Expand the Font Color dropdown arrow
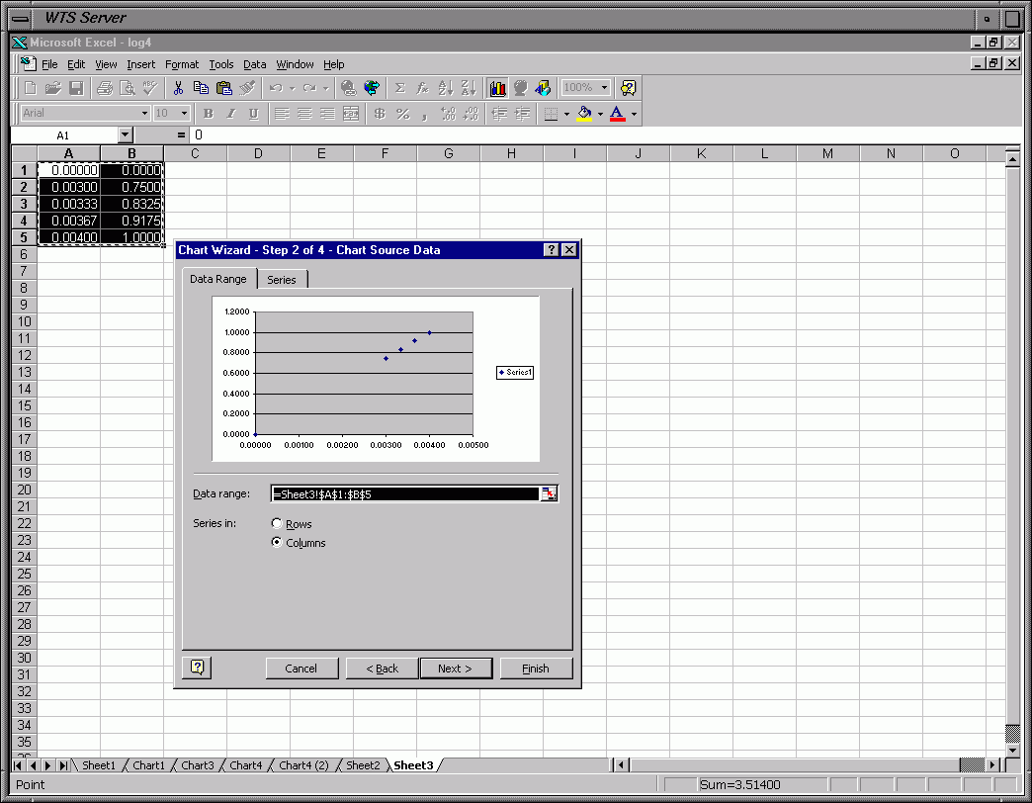Viewport: 1032px width, 803px height. [634, 114]
